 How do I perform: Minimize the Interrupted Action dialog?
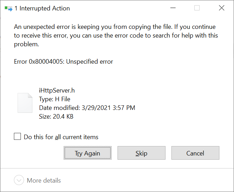(172, 8)
